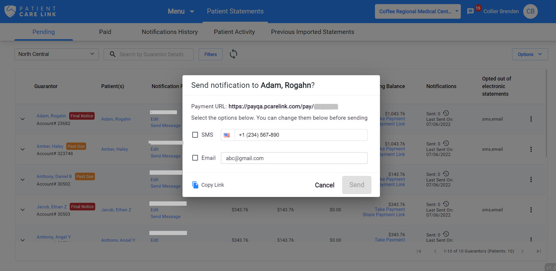Click the Final Notice badge for Jacob, Ethan Z
556x271 pixels.
(x=82, y=207)
